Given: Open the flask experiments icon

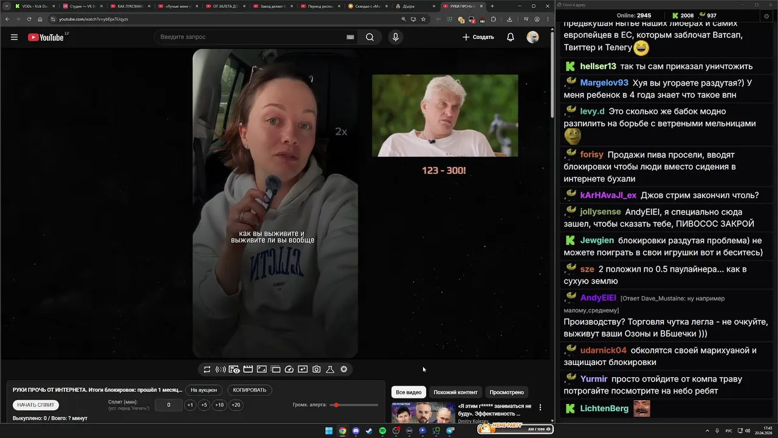Looking at the screenshot, I should [330, 369].
